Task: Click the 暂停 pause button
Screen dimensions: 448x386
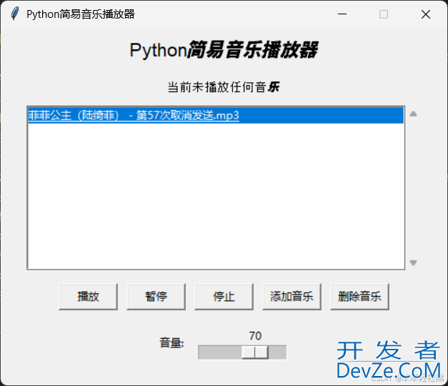Action: [156, 297]
